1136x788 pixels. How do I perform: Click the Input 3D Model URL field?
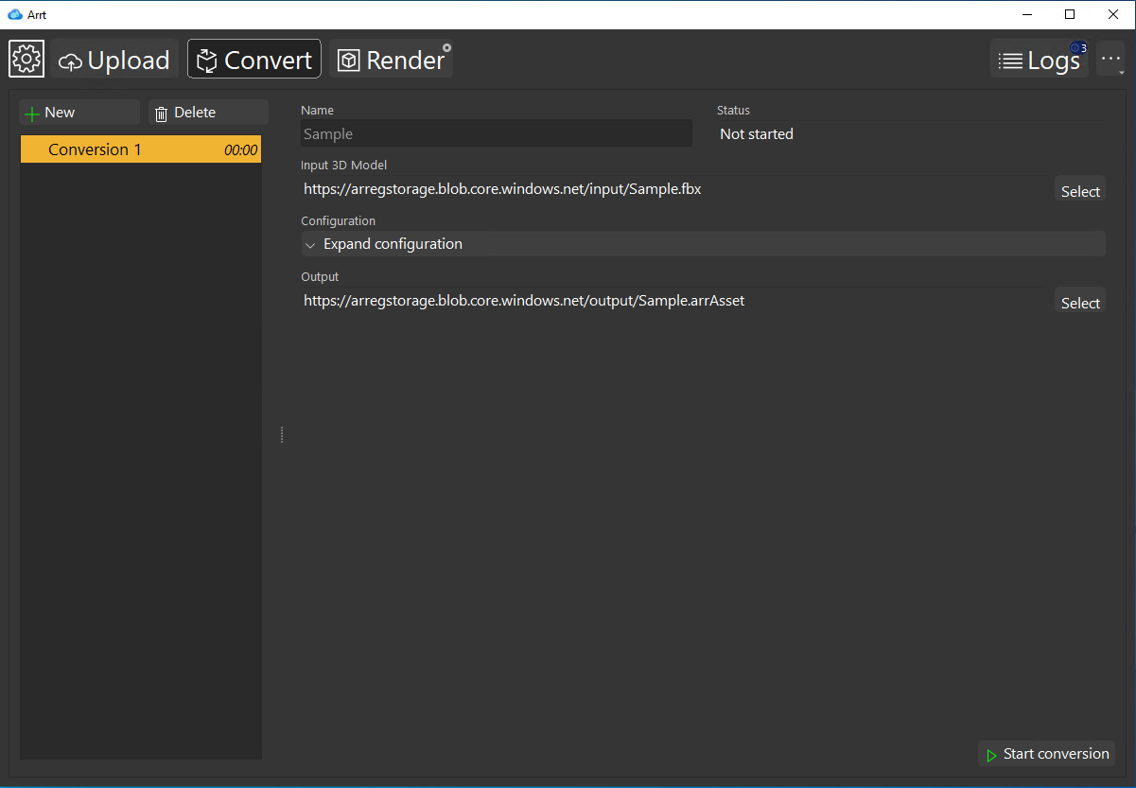(x=673, y=189)
